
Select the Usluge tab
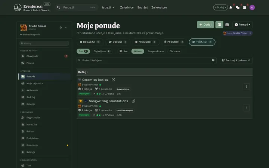[118, 42]
